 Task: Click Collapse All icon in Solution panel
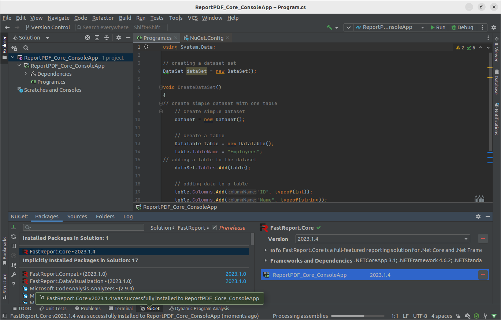point(107,38)
